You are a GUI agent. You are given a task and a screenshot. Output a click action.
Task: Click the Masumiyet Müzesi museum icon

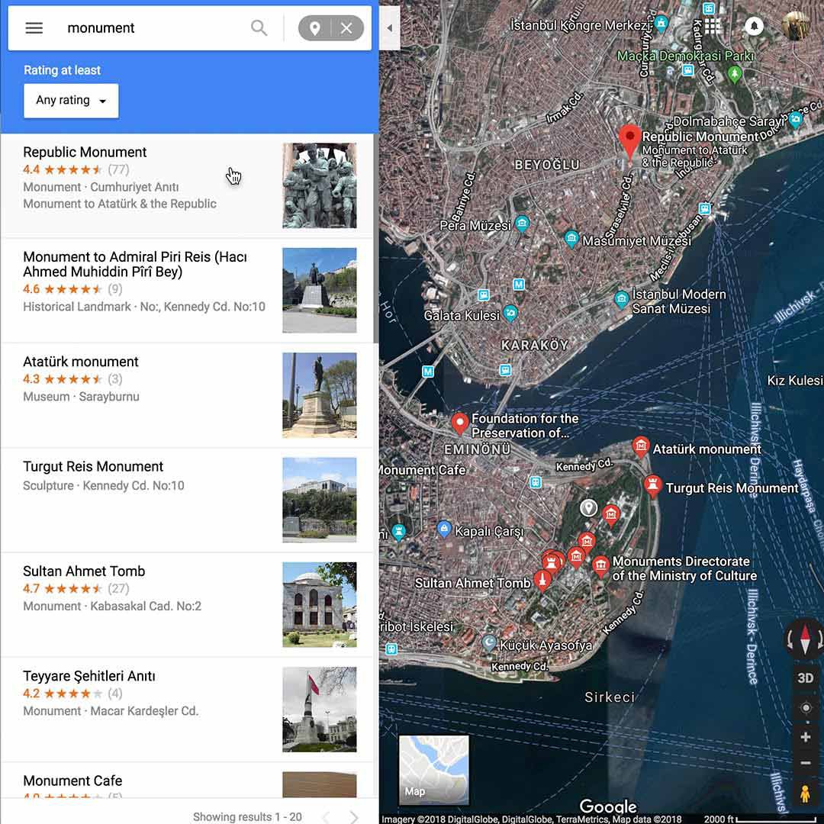pos(571,239)
